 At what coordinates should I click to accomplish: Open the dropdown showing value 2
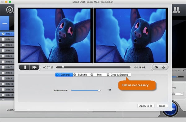tap(179, 94)
